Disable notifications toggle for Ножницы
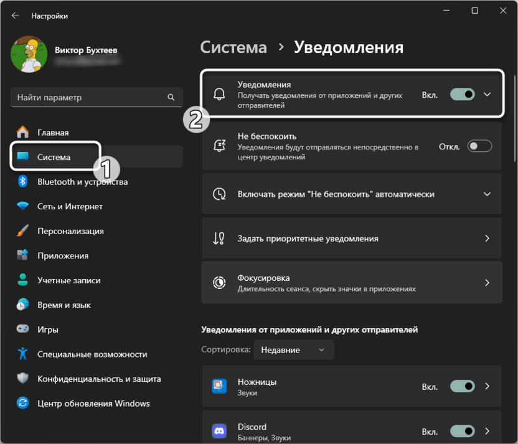 (x=462, y=386)
